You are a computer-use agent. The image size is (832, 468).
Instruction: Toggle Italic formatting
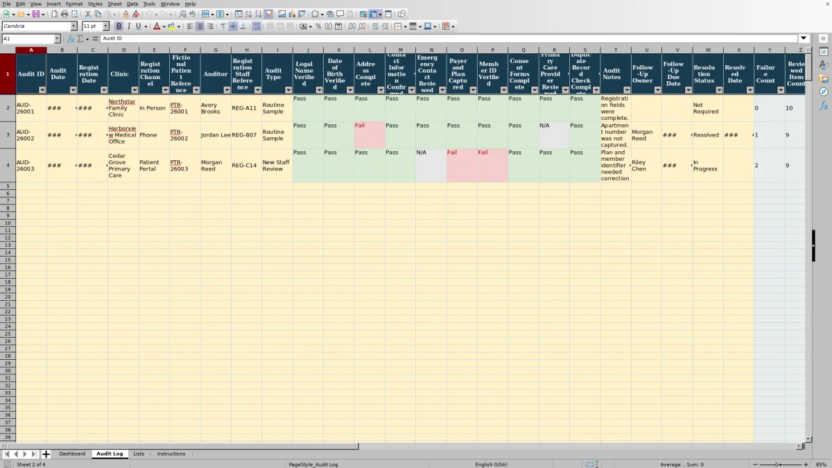(128, 26)
